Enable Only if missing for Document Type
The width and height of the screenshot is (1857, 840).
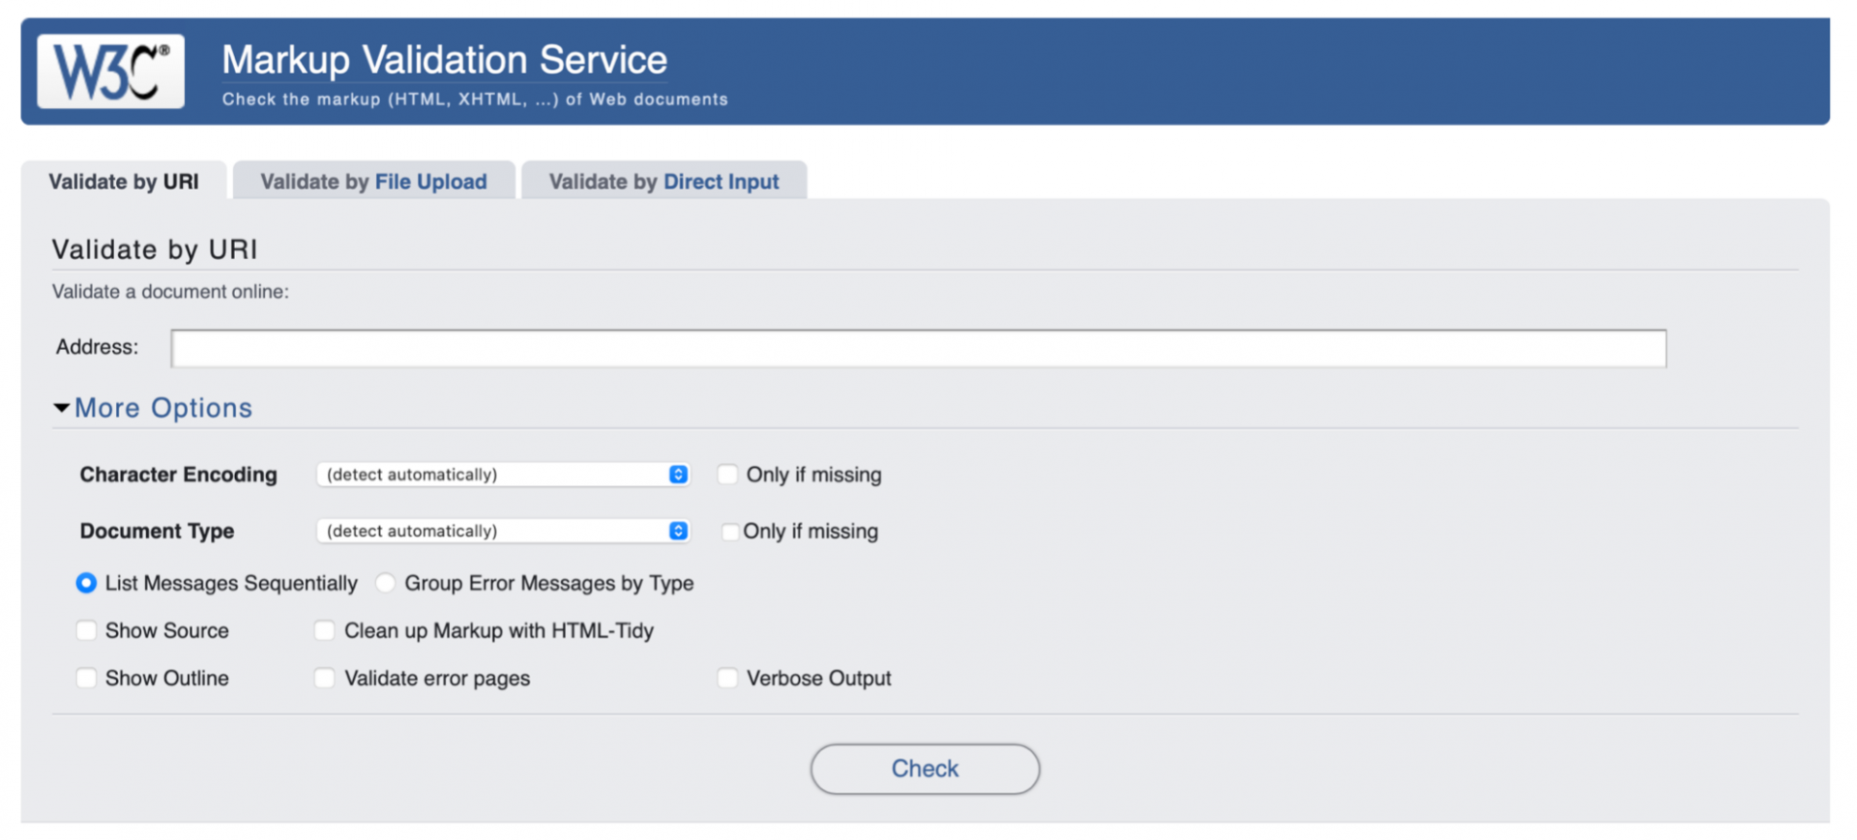729,532
